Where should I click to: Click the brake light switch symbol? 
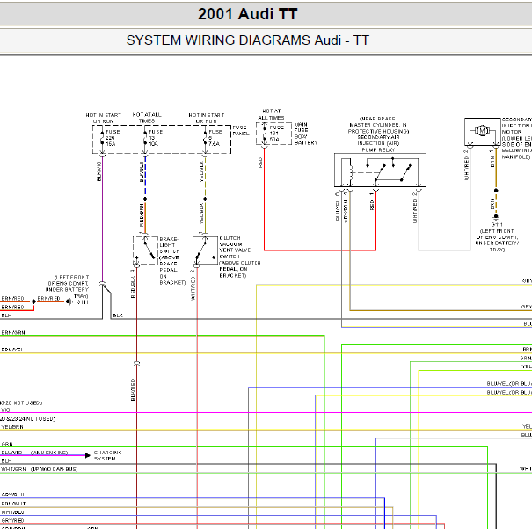pyautogui.click(x=145, y=250)
